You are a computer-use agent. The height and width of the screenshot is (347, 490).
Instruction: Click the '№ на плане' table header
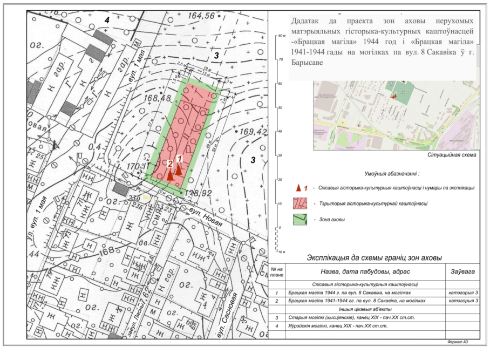(277, 272)
